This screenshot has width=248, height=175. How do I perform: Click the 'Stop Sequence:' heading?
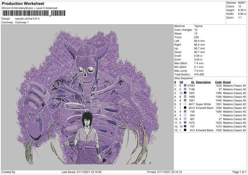[184, 78]
